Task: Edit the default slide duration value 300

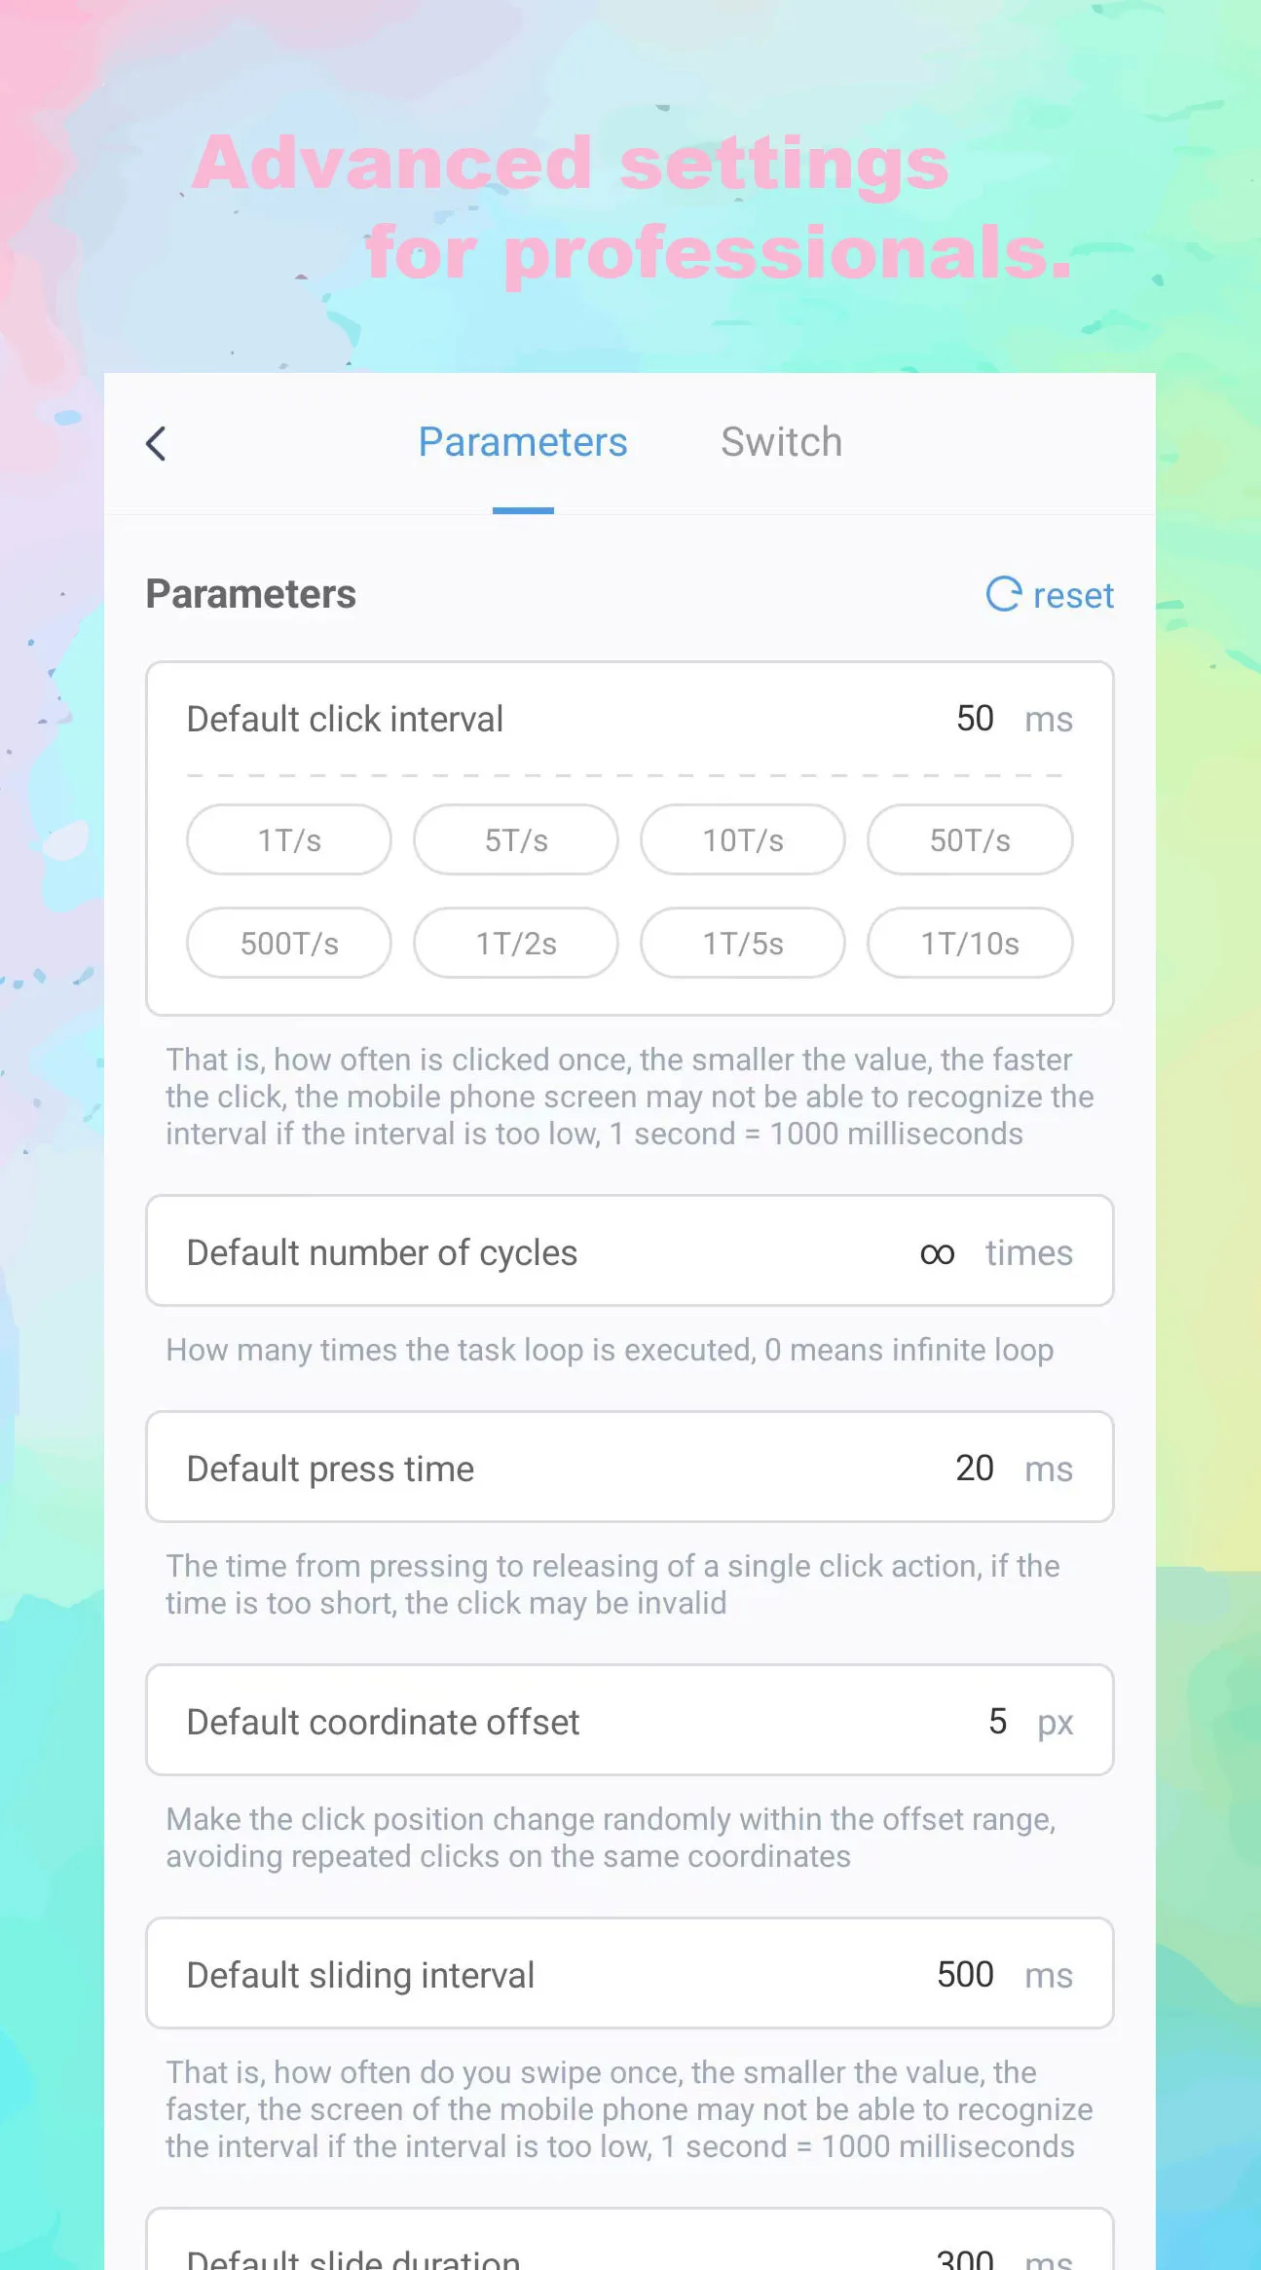Action: click(965, 2257)
